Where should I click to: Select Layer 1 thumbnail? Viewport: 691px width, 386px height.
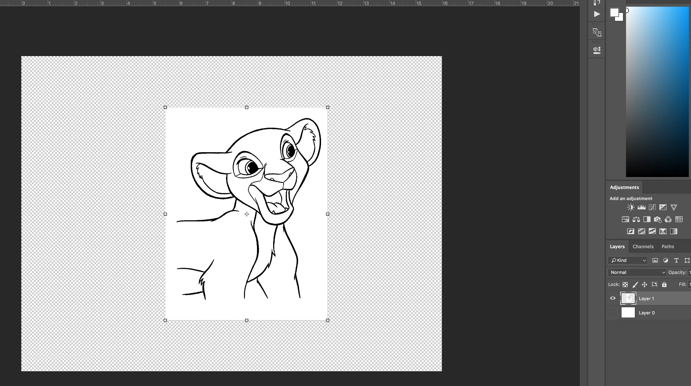point(628,298)
